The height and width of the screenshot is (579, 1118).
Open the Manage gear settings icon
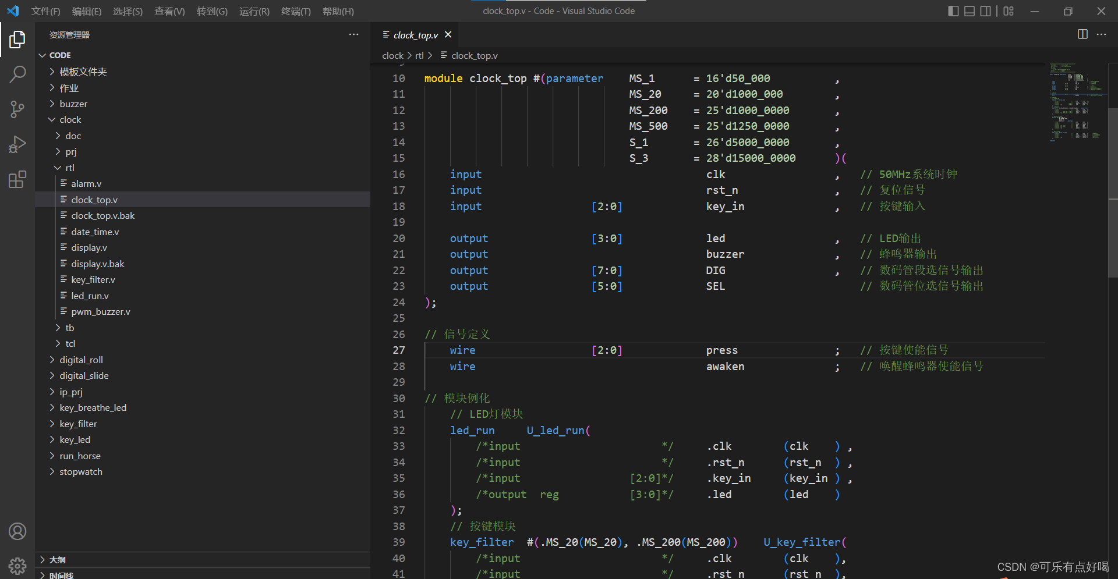tap(17, 565)
